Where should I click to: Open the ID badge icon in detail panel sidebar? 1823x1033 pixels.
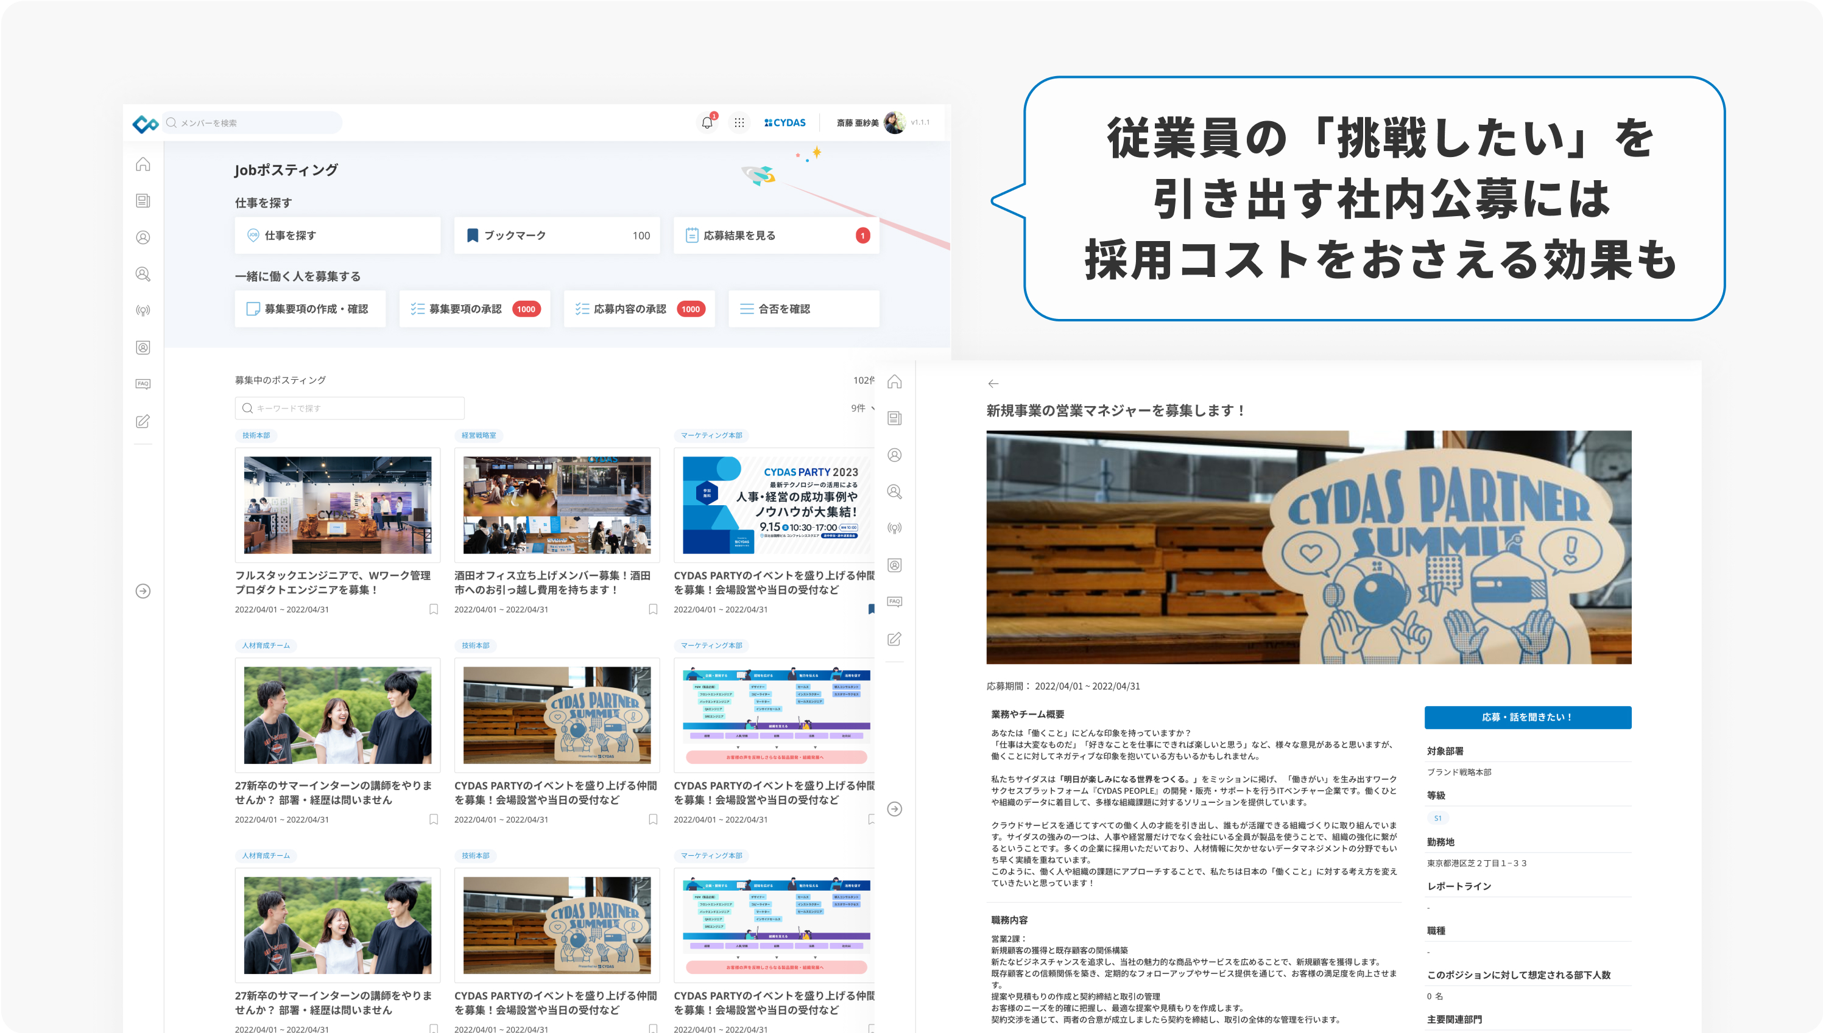(895, 566)
